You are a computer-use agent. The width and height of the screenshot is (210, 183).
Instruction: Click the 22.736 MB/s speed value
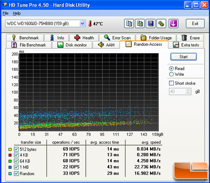(147, 167)
